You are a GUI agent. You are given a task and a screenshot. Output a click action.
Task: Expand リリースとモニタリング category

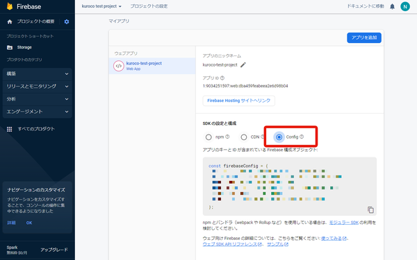38,86
